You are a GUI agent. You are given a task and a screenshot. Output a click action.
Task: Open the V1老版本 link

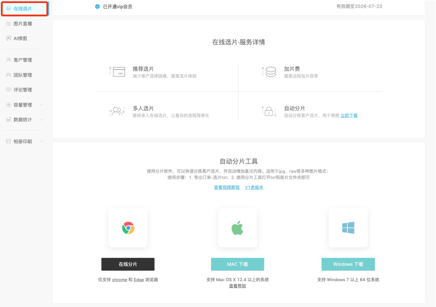pos(254,187)
